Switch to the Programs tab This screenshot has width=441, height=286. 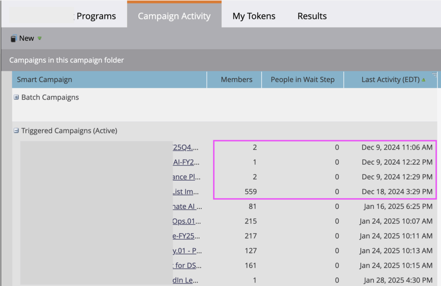tap(96, 16)
